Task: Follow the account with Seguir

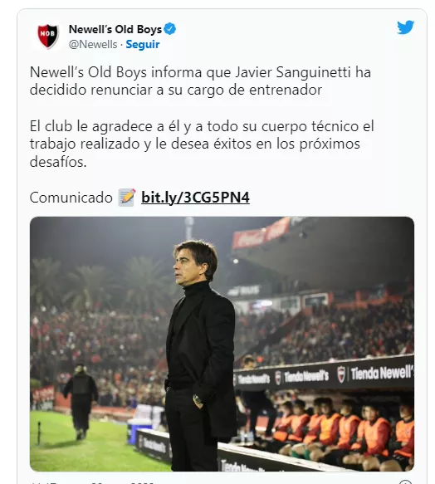Action: tap(143, 45)
